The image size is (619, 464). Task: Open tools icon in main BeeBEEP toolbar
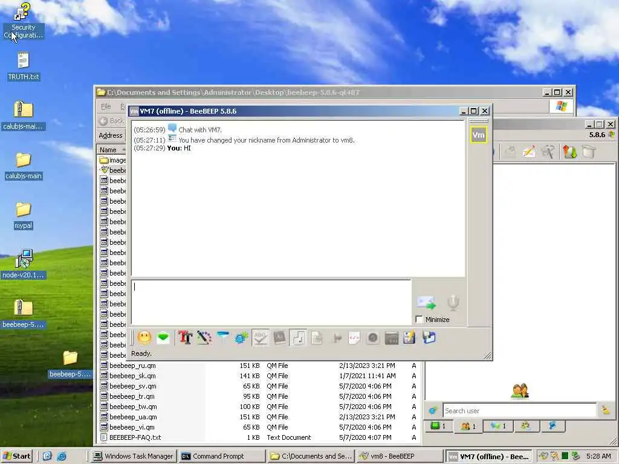click(x=548, y=152)
